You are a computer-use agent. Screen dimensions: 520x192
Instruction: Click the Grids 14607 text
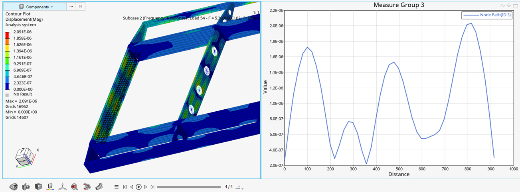(17, 118)
